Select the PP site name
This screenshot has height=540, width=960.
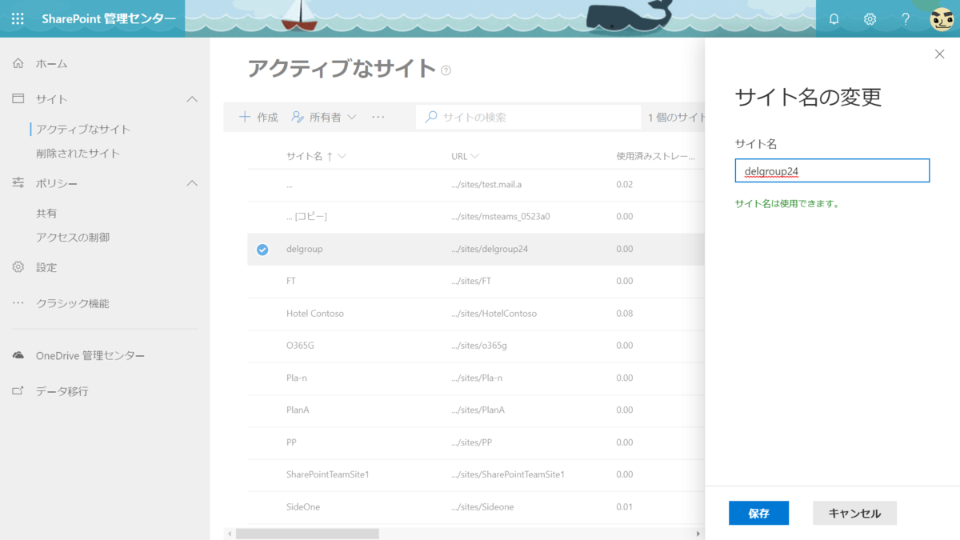point(291,442)
